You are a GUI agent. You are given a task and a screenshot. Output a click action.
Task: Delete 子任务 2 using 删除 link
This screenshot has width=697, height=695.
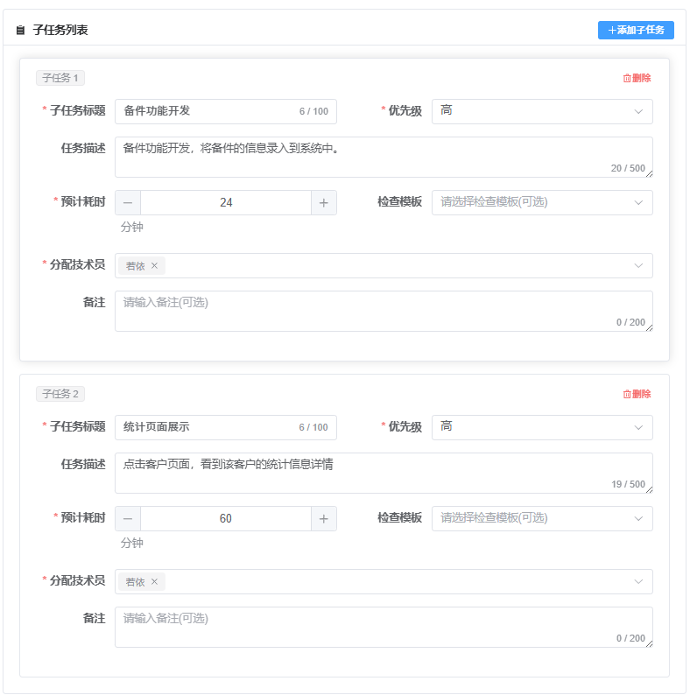637,394
